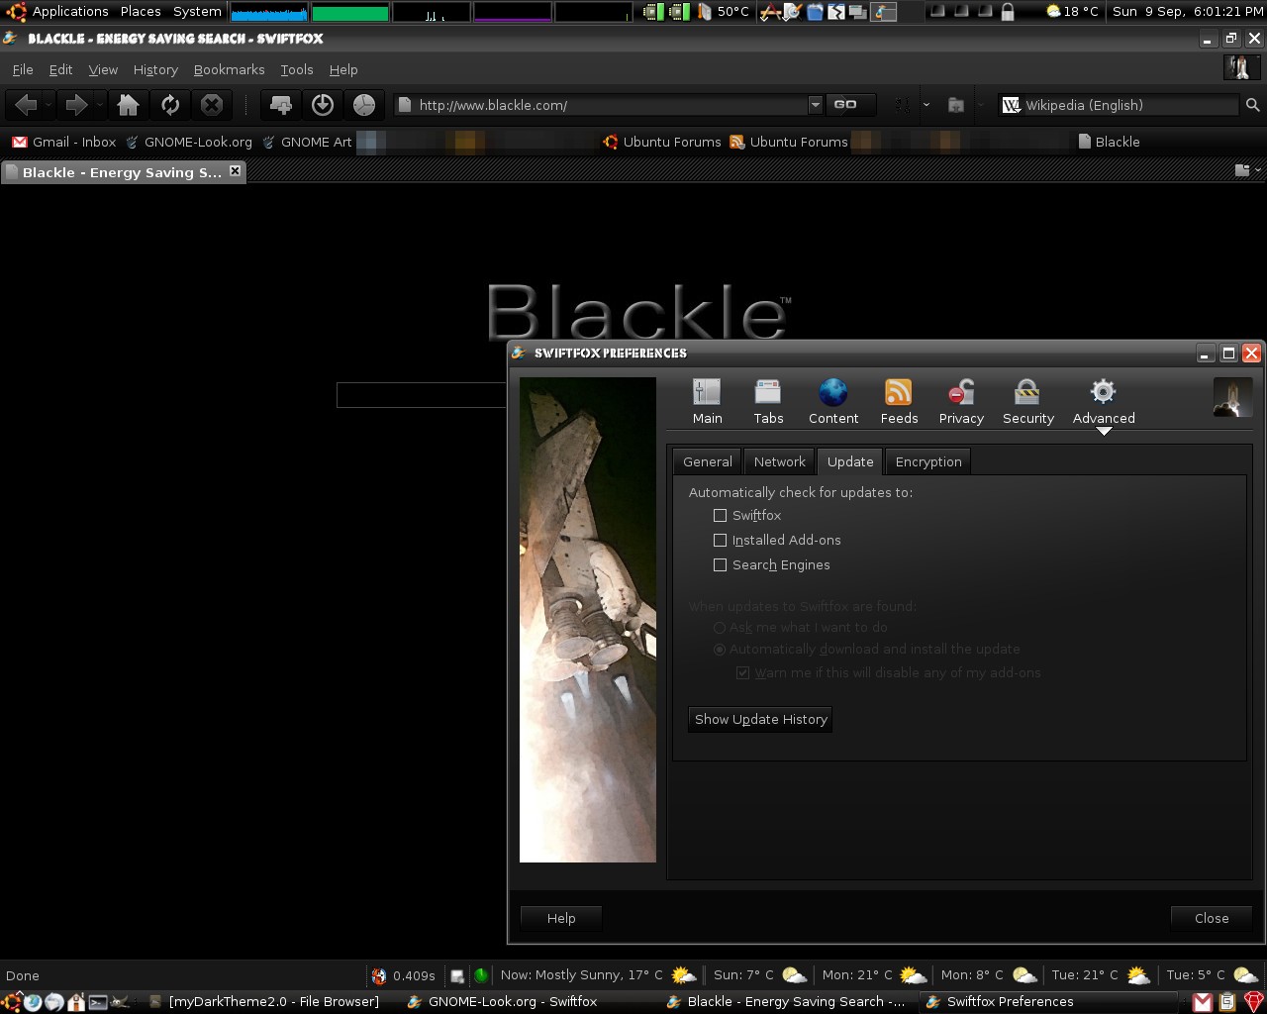Open GNOME-Look.org bookmark
Image resolution: width=1267 pixels, height=1014 pixels.
[188, 142]
